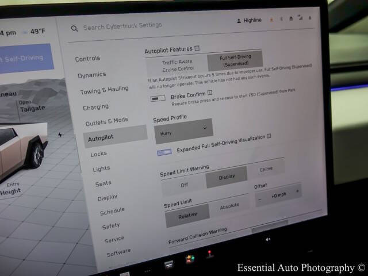The width and height of the screenshot is (368, 276).
Task: Launch the colorful Toybox app icon
Action: click(189, 260)
